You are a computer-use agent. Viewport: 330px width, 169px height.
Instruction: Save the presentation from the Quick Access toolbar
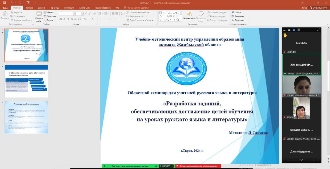4,3
